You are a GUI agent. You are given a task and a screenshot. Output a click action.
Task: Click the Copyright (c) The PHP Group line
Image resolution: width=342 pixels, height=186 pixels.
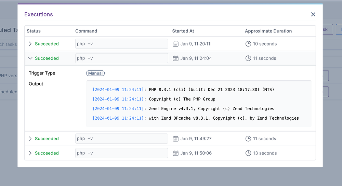point(154,99)
